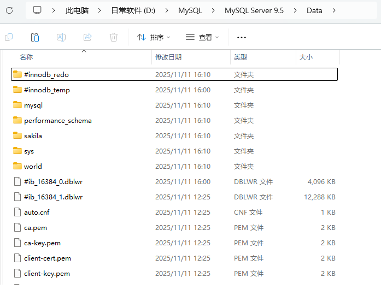
Task: Click the client-key.pem file icon
Action: point(17,273)
